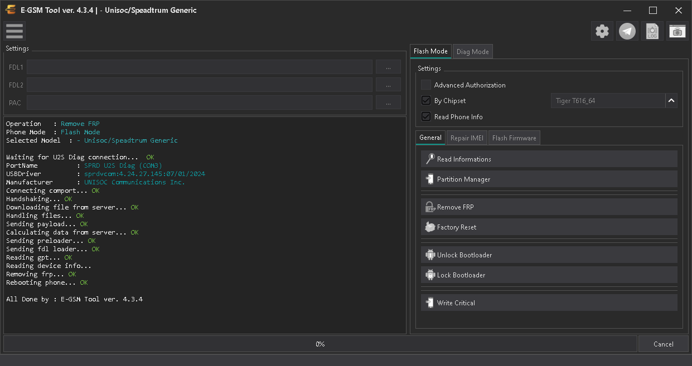
Task: Click the PAC path field
Action: pyautogui.click(x=200, y=103)
